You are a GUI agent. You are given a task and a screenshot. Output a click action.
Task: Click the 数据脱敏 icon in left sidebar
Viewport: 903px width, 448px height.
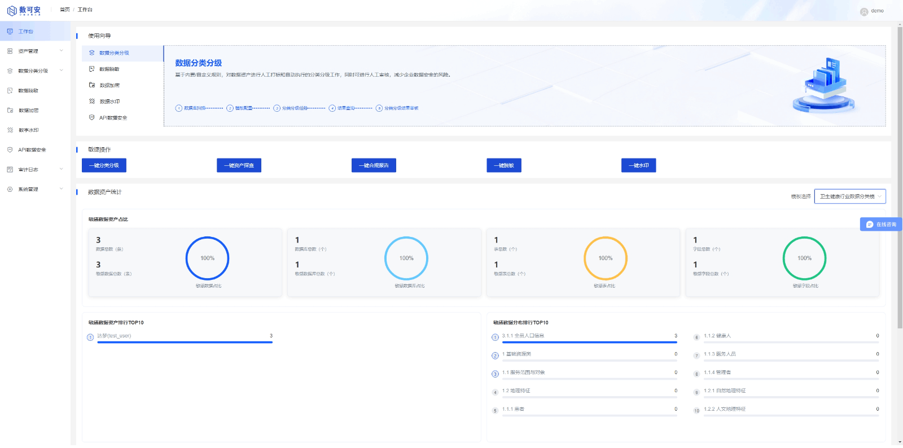[x=10, y=91]
